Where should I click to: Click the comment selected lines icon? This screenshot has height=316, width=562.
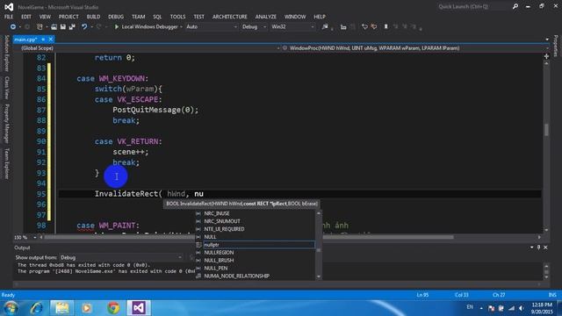[x=364, y=27]
